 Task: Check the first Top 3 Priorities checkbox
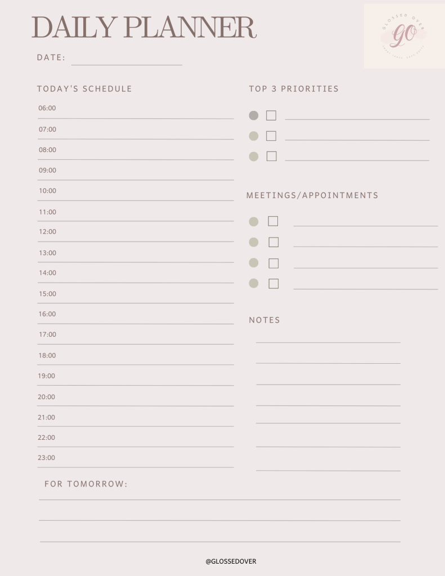(271, 115)
